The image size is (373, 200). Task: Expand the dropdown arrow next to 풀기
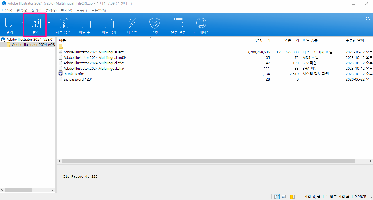49,22
